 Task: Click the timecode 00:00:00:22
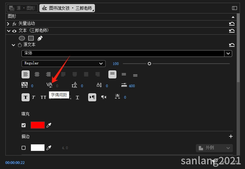click(x=15, y=163)
